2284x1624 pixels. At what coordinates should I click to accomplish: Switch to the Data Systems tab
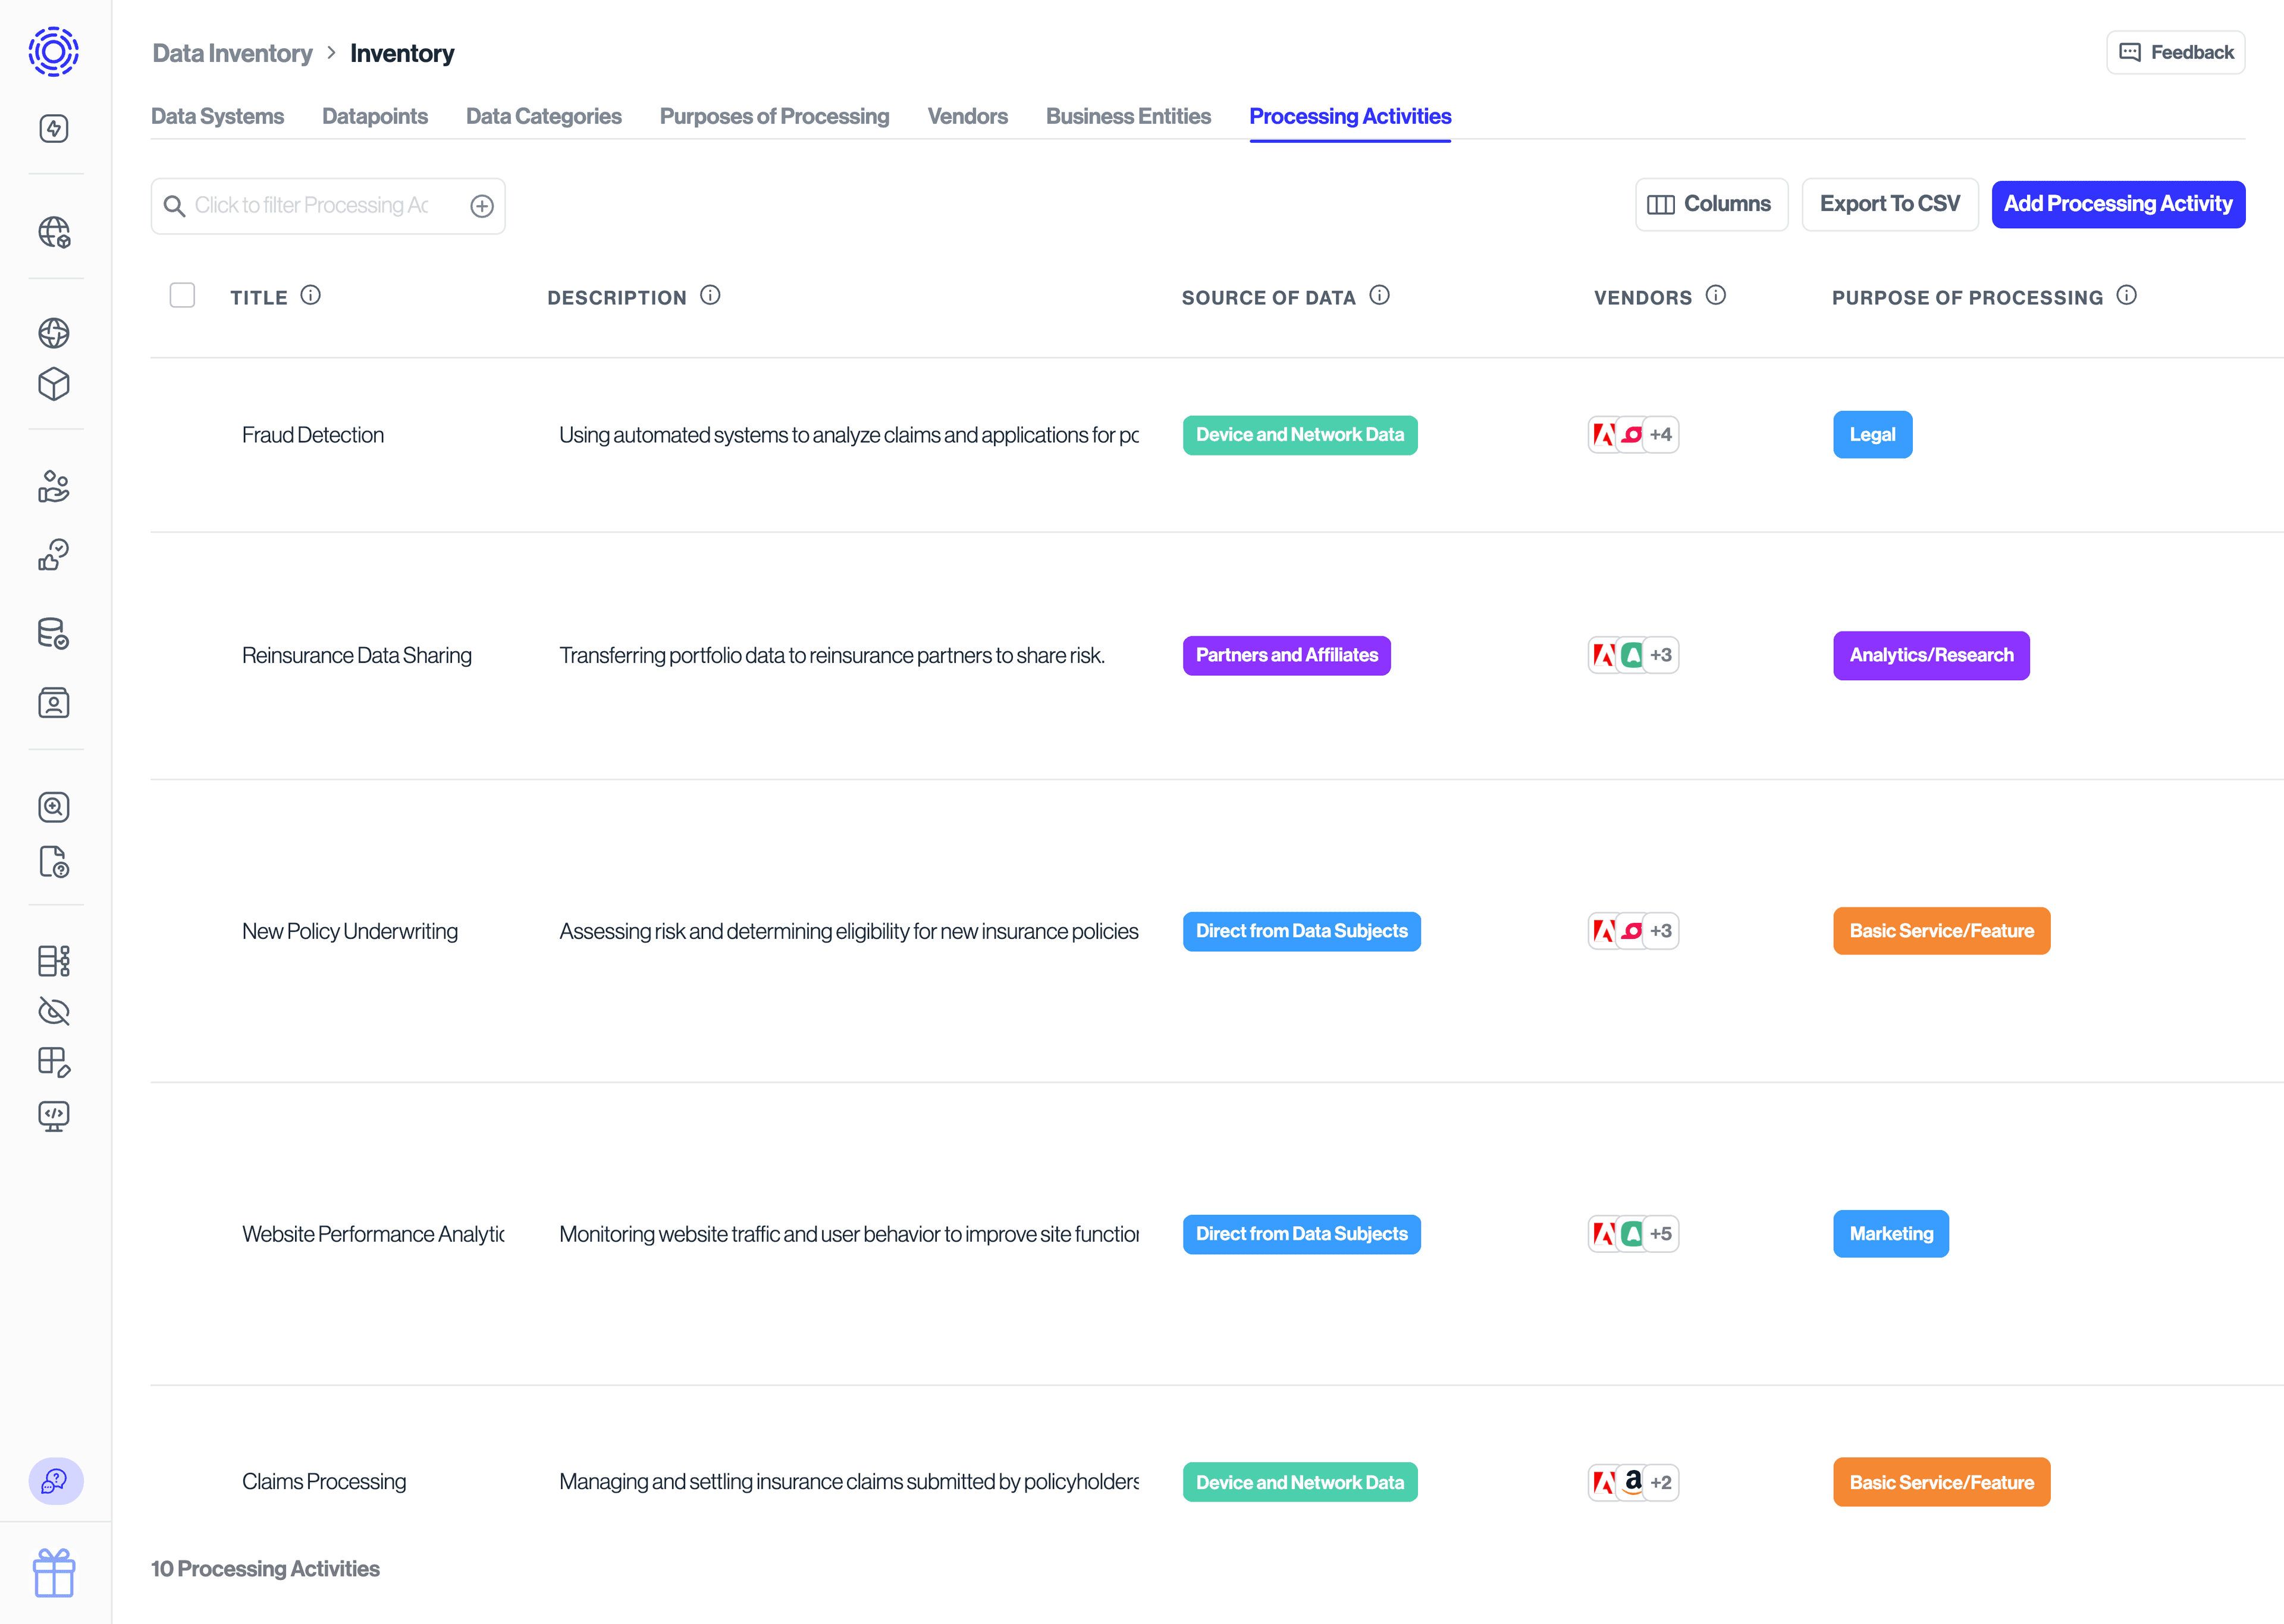217,116
